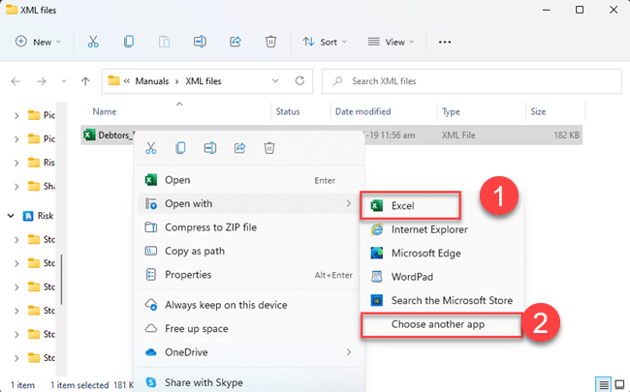Click the Delete trash icon in the top toolbar
Viewport: 630px width, 392px height.
click(x=270, y=43)
